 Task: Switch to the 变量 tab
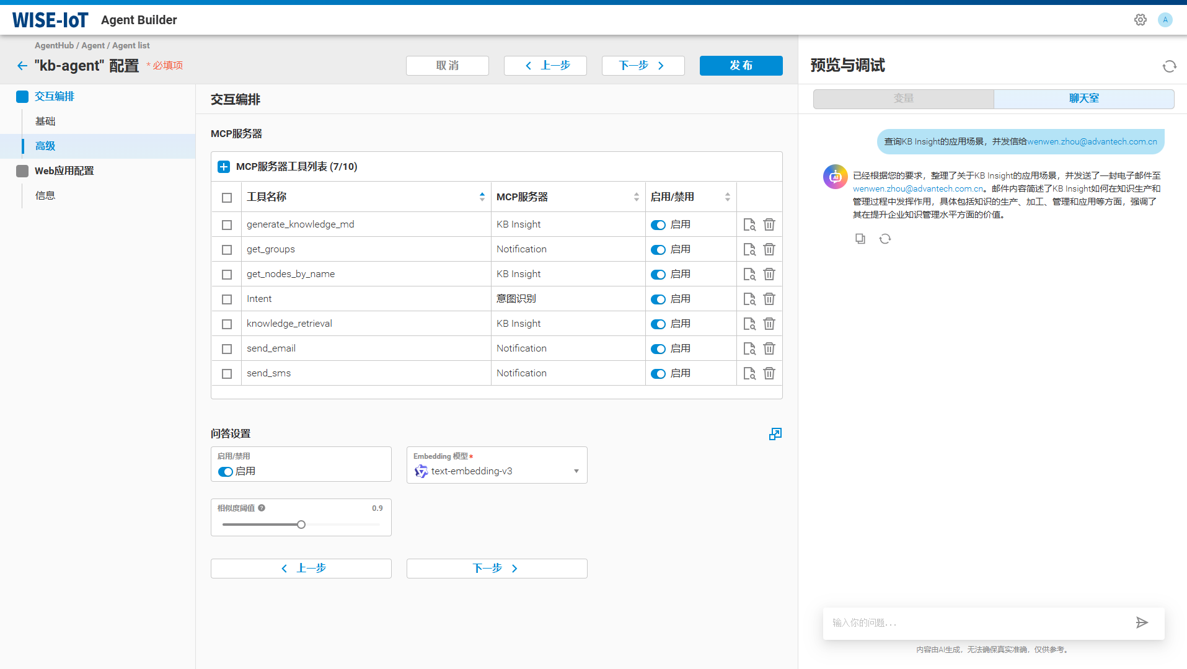(902, 99)
